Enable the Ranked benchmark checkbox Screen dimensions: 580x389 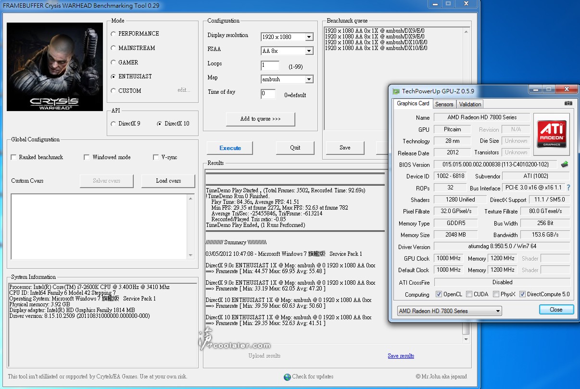[x=13, y=157]
